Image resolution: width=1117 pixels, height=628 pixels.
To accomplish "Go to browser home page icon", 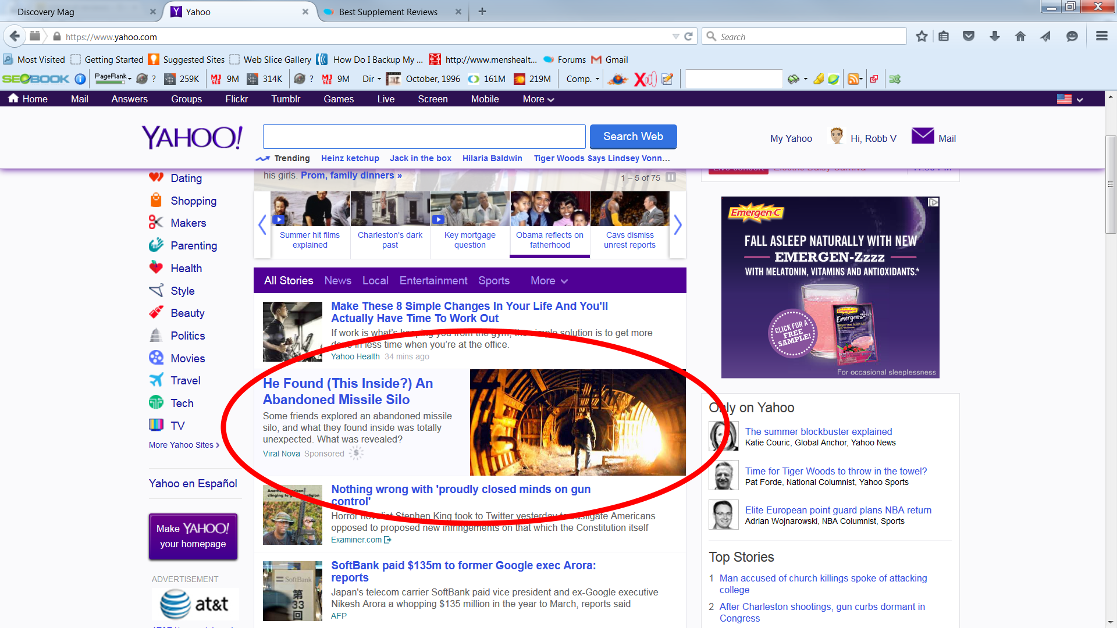I will point(1020,36).
